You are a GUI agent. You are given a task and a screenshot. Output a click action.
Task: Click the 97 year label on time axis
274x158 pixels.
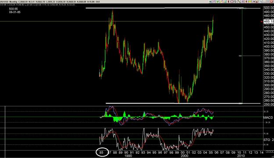point(165,152)
